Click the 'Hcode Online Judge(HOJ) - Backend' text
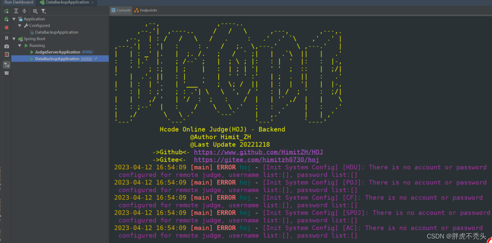 222,129
